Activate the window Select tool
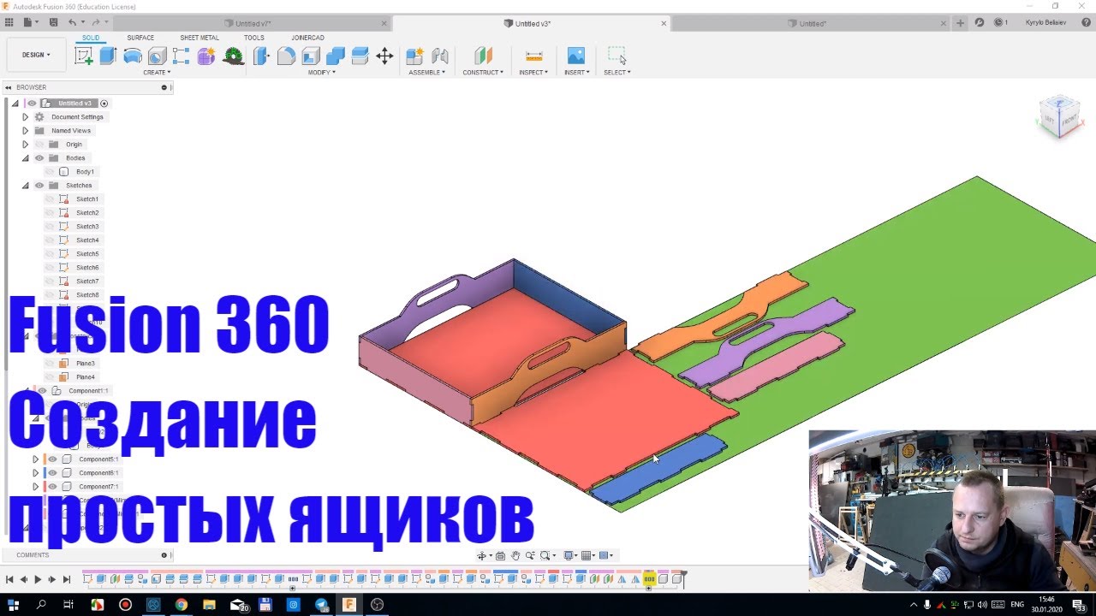 tap(617, 56)
